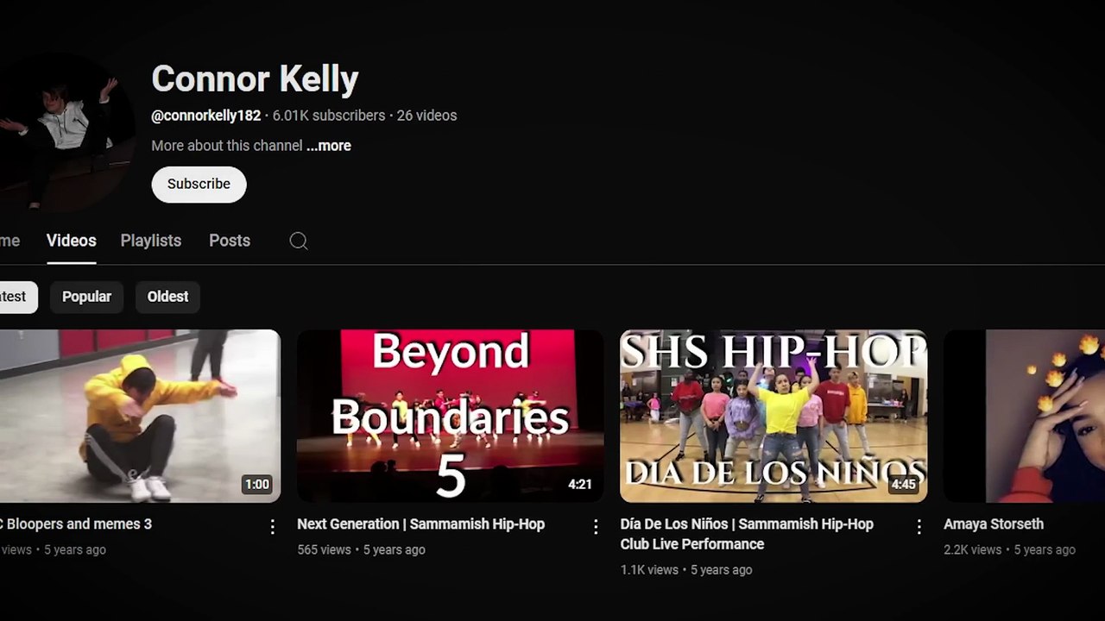The height and width of the screenshot is (621, 1105).
Task: Open options menu for Bloopers and memes 3
Action: (273, 526)
